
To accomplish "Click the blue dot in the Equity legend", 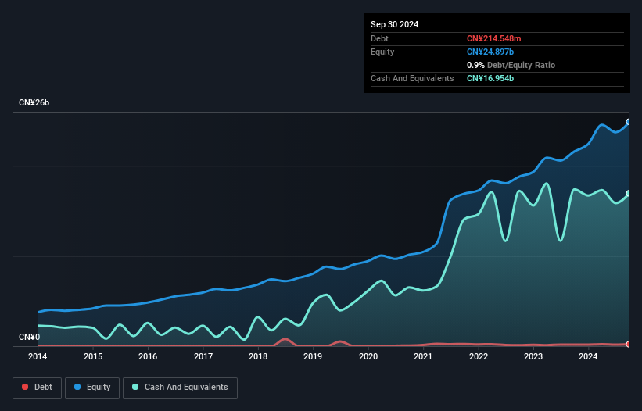I will pos(78,388).
